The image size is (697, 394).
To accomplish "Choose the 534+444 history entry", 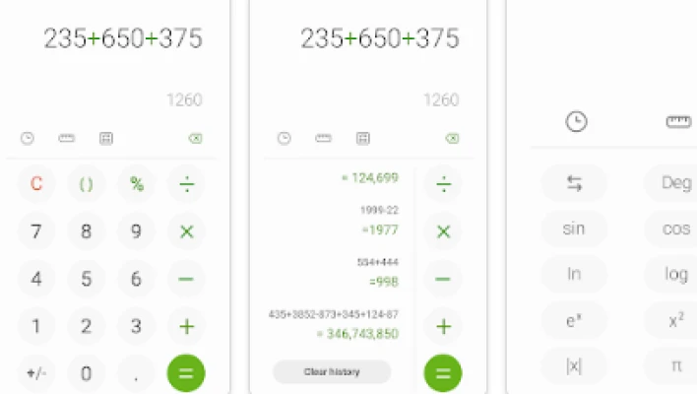I will [x=378, y=262].
